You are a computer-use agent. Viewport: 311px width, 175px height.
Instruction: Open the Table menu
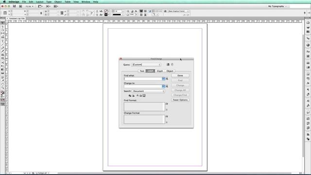(68, 2)
